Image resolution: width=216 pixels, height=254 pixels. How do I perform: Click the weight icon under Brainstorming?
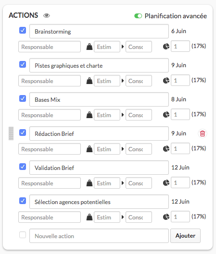point(89,47)
